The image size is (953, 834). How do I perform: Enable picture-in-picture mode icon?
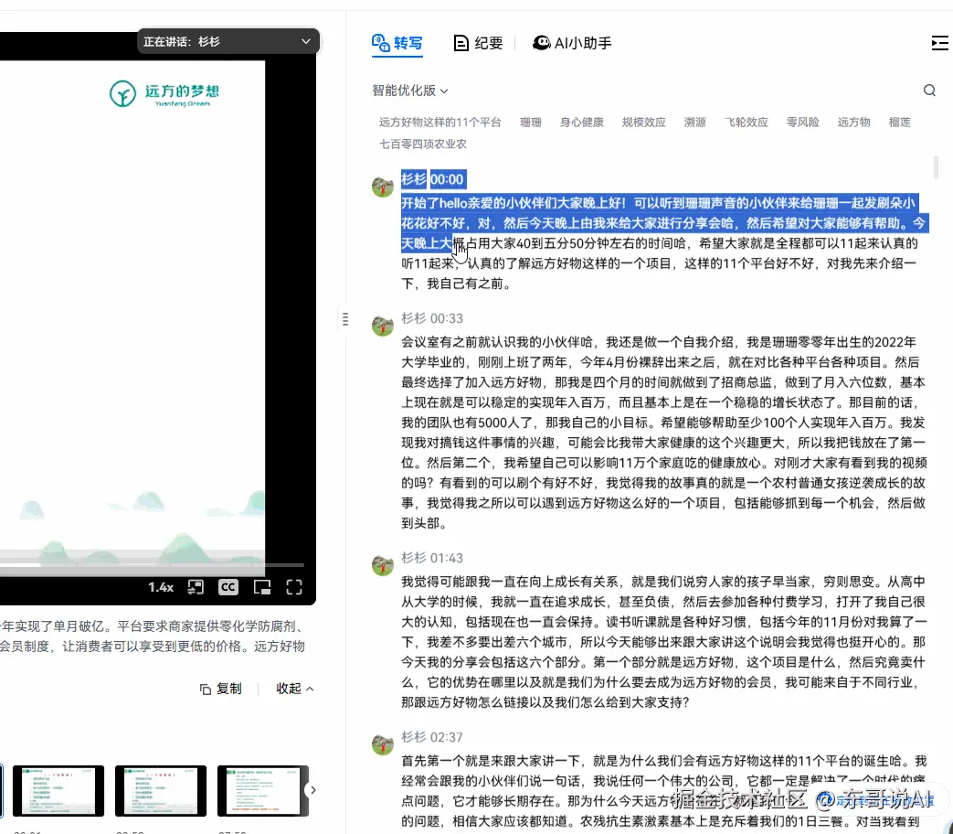262,587
